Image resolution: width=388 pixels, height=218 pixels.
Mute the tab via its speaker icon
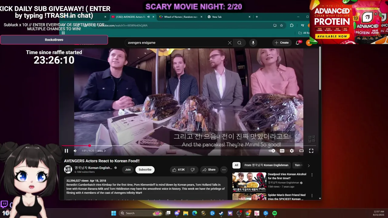[x=148, y=17]
